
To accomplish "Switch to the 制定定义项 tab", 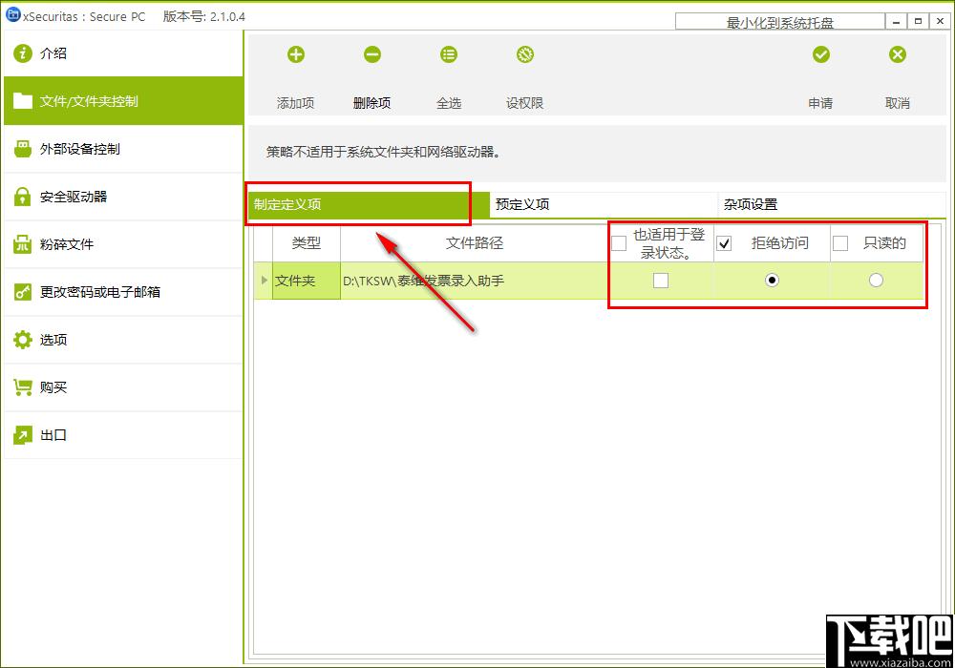I will click(369, 205).
